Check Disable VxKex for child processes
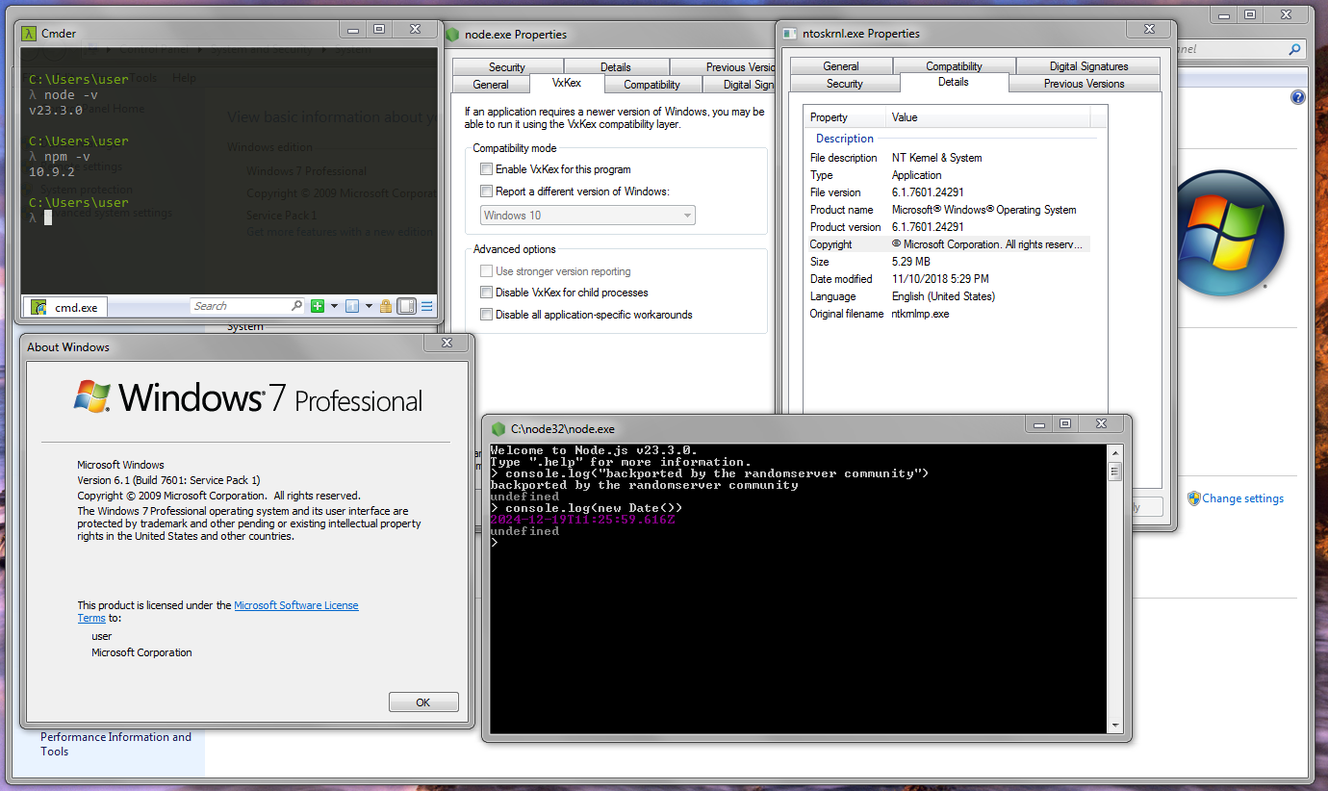This screenshot has height=791, width=1328. [x=486, y=293]
